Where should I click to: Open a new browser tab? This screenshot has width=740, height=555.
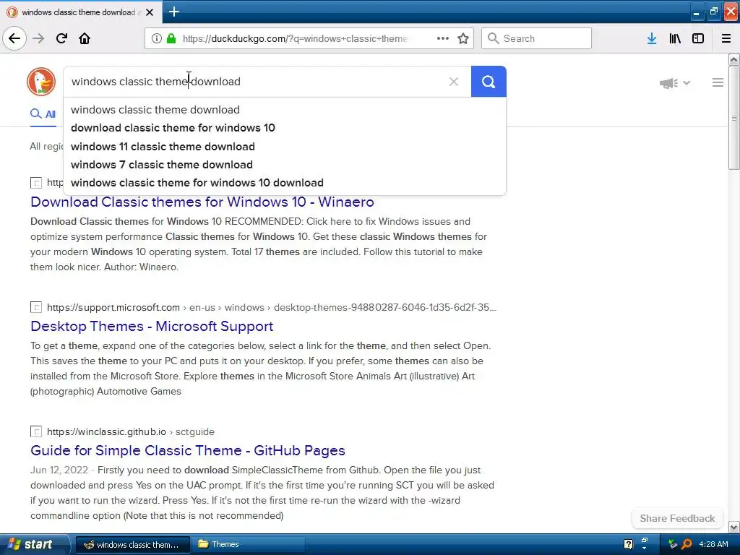coord(174,12)
